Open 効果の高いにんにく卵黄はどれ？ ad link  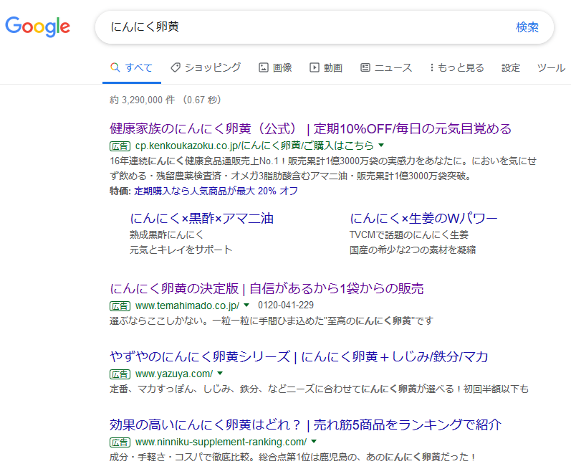click(x=305, y=425)
